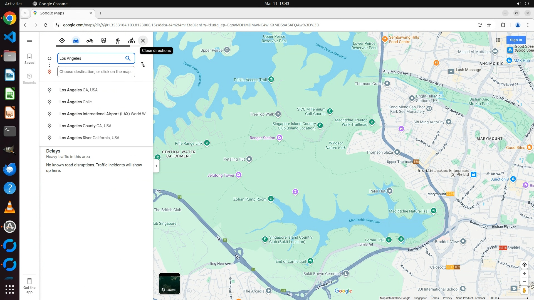The width and height of the screenshot is (534, 300).
Task: Open the Saved places panel
Action: click(x=29, y=59)
